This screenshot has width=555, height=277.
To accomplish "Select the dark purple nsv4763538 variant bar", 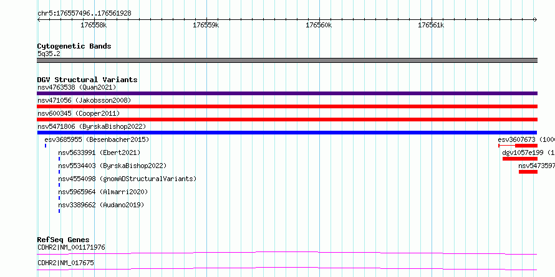I will click(287, 93).
